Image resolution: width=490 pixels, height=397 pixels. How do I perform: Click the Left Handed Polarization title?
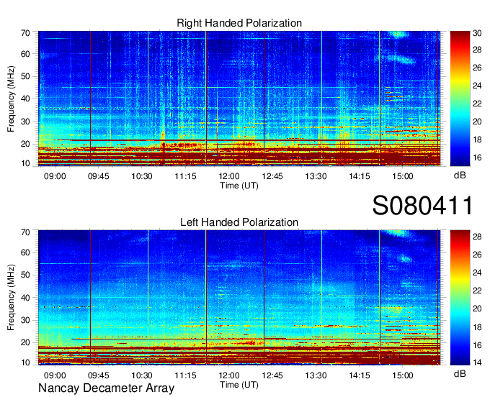(x=239, y=222)
